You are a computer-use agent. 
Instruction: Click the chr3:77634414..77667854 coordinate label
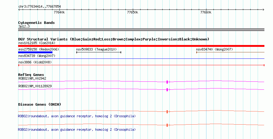tap(40, 7)
